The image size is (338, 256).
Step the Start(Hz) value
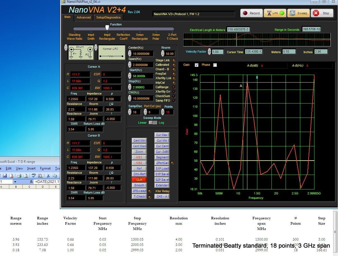click(130, 76)
